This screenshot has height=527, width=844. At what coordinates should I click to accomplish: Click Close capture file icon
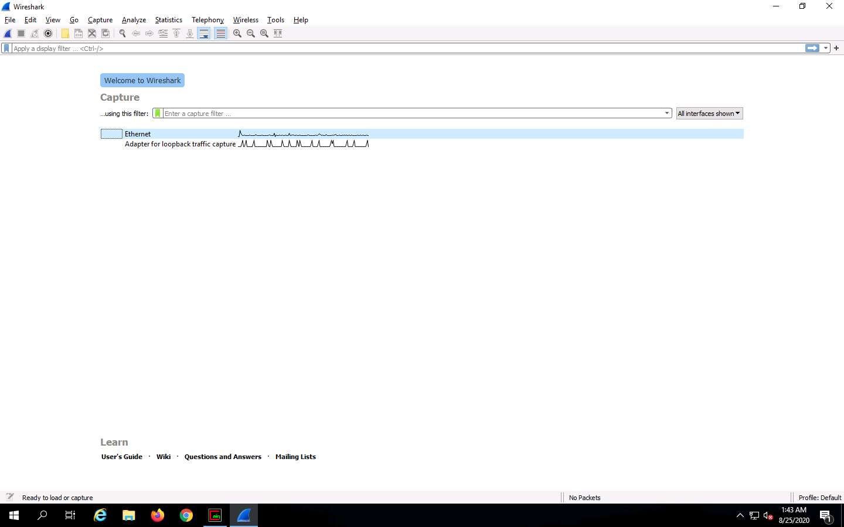coord(92,33)
